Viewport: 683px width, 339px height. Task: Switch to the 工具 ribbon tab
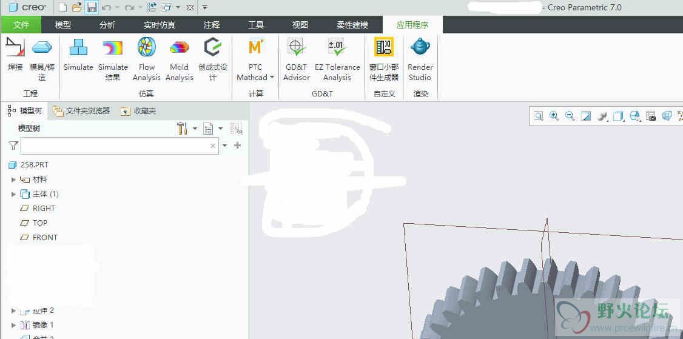(x=256, y=25)
